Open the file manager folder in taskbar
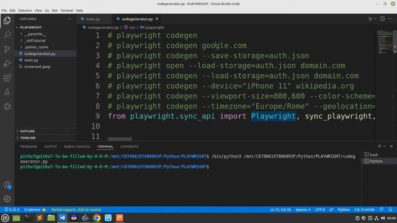397x223 pixels. 51,217
